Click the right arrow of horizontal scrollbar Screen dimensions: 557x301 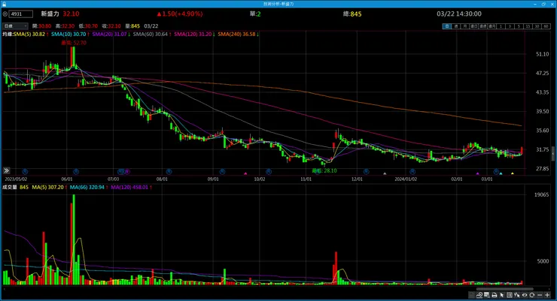tap(548, 289)
